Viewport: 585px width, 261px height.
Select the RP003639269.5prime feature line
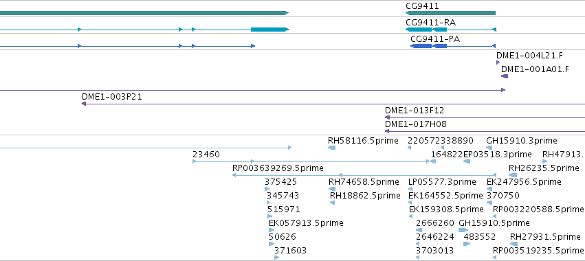[x=364, y=175]
